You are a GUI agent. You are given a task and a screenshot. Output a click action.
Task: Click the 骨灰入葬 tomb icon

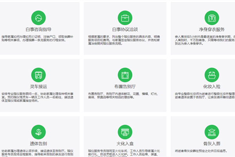click(212, 132)
